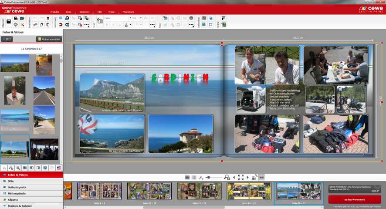Click the fit-to-window view icon
This screenshot has height=209, width=386.
tap(240, 177)
